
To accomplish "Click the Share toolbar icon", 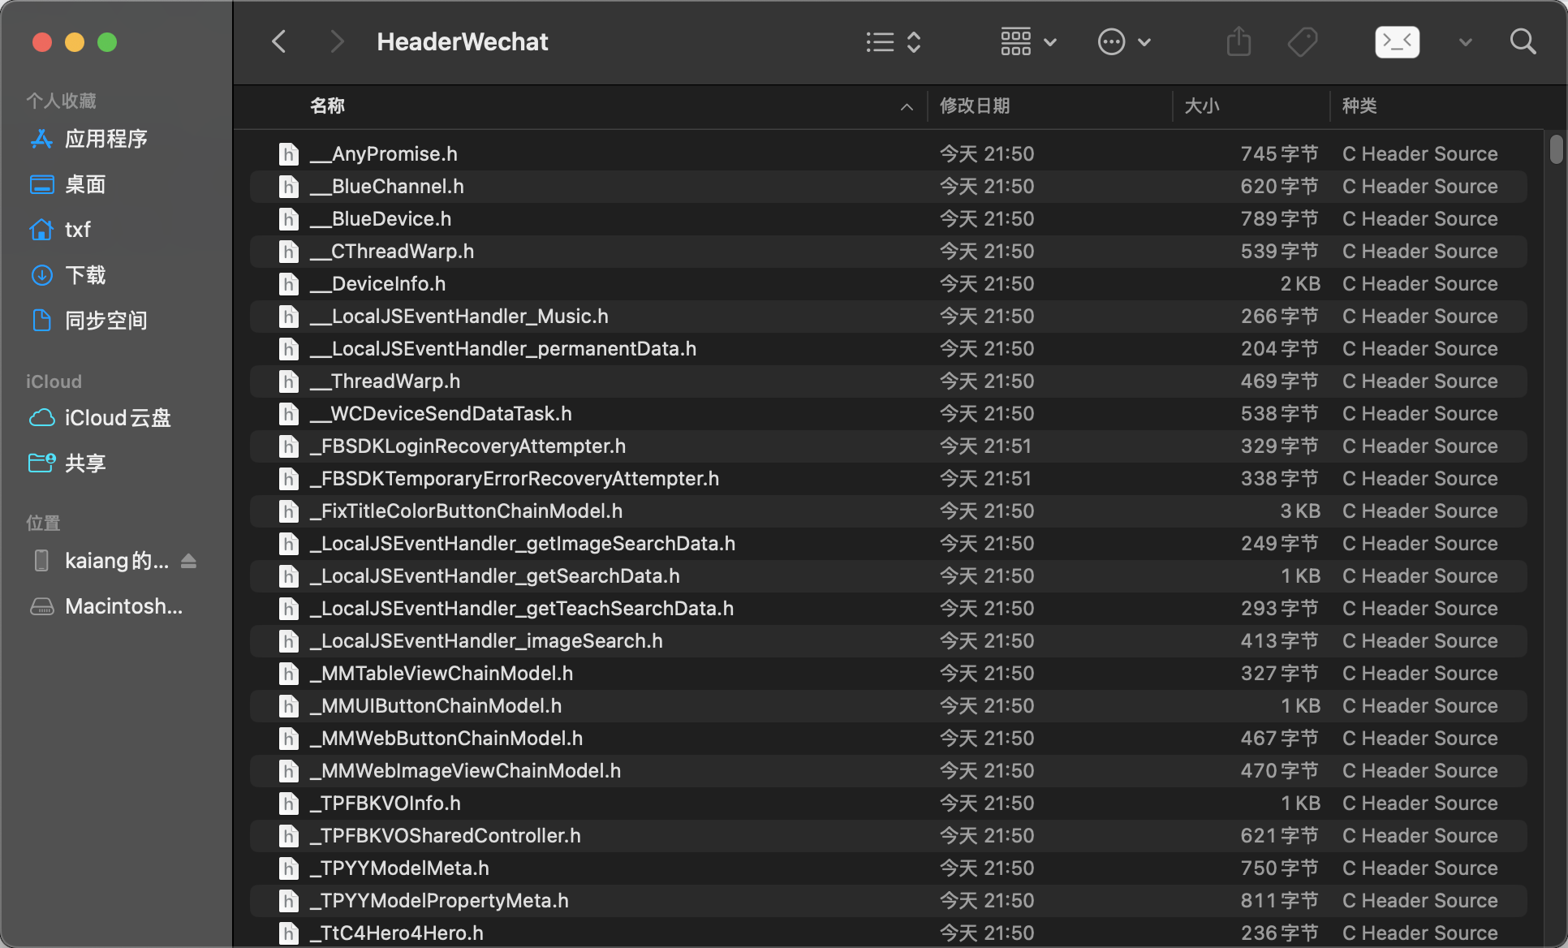I will pyautogui.click(x=1238, y=41).
